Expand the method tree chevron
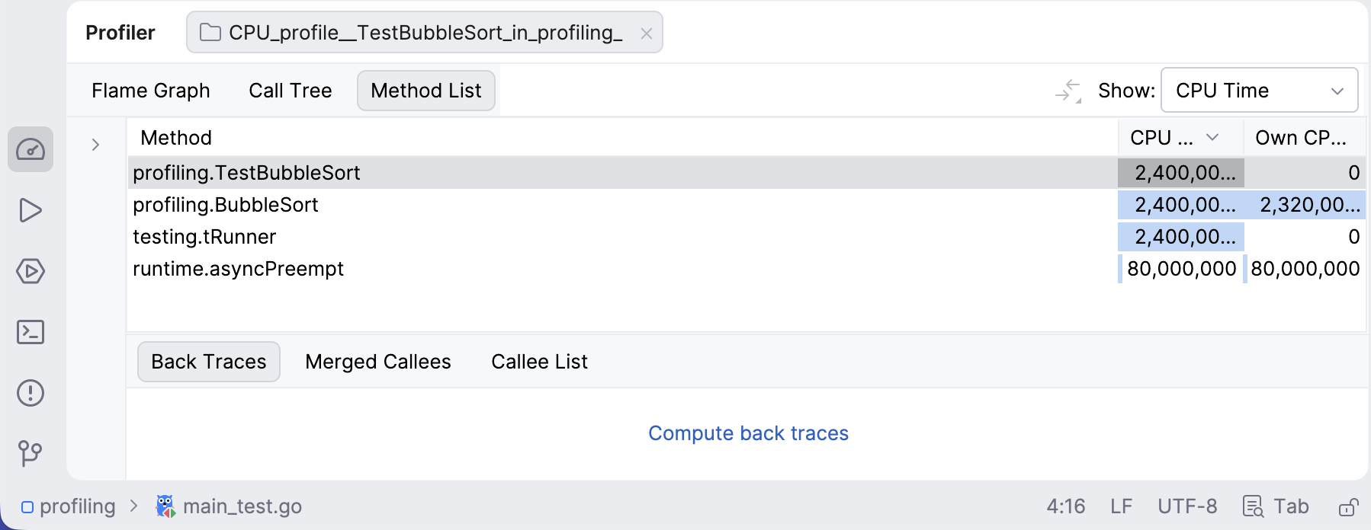Screen dimensions: 1371x530 95,144
